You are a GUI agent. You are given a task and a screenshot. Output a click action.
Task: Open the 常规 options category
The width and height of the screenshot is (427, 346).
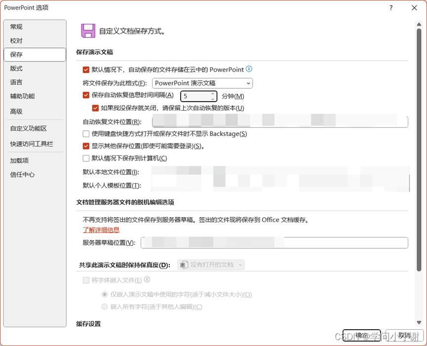pyautogui.click(x=35, y=27)
